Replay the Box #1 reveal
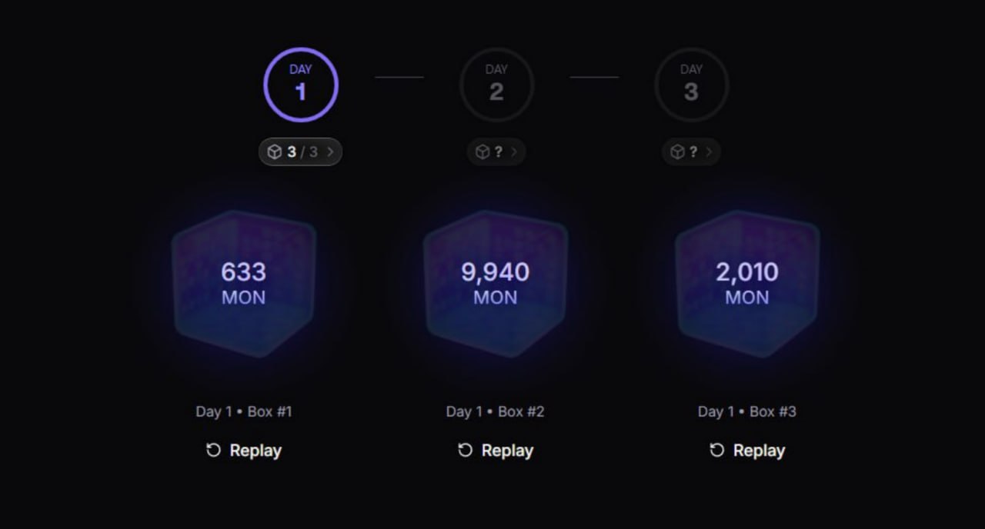This screenshot has width=985, height=529. coord(255,451)
